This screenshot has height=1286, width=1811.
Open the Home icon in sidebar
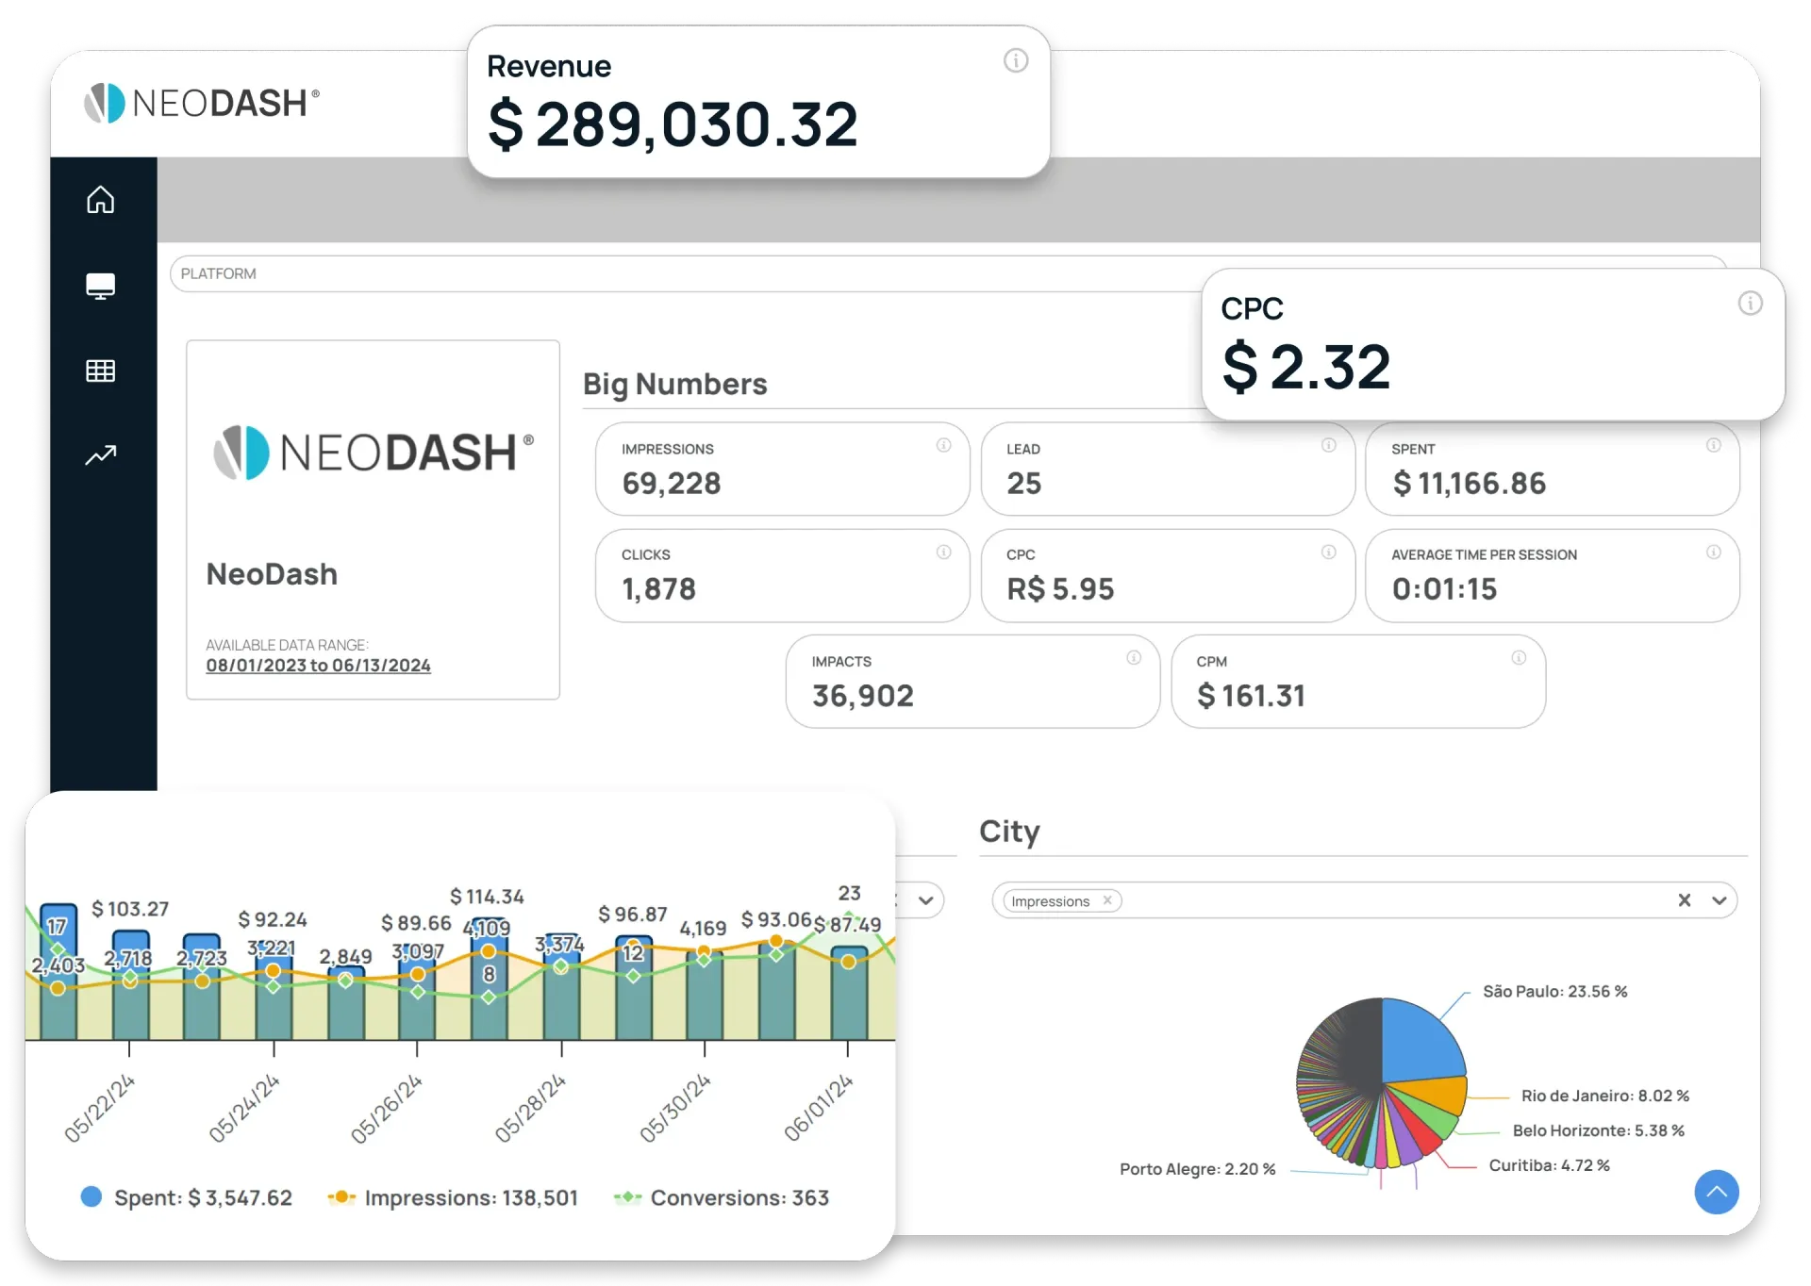point(101,200)
